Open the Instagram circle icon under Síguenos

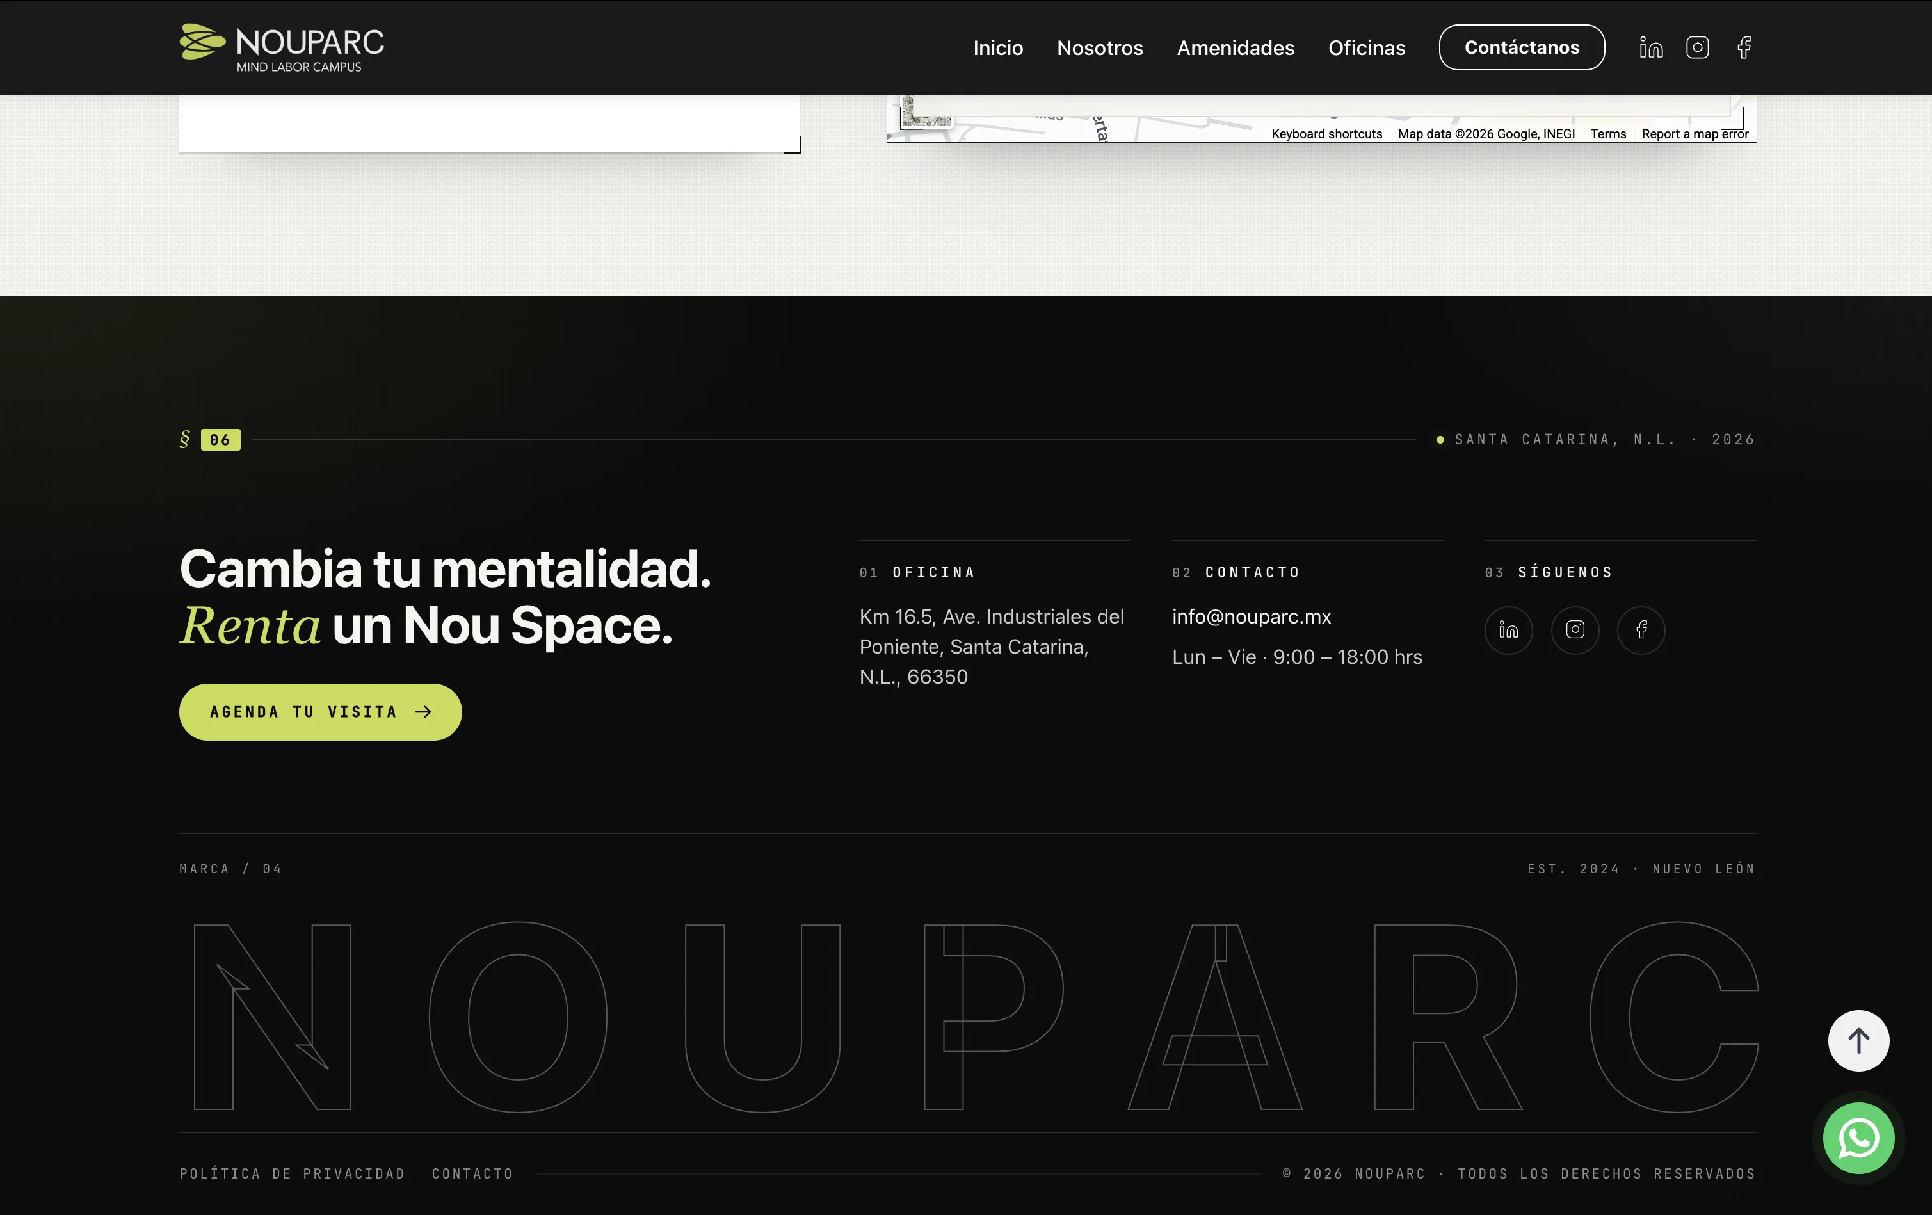click(1575, 630)
